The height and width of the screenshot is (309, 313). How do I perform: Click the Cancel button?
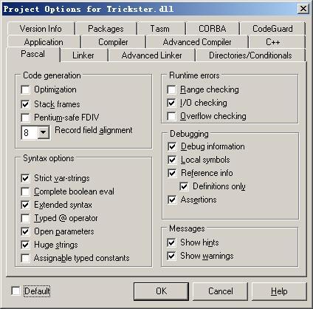pos(220,291)
